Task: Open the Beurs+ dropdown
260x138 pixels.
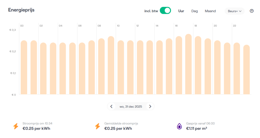Action: 234,11
